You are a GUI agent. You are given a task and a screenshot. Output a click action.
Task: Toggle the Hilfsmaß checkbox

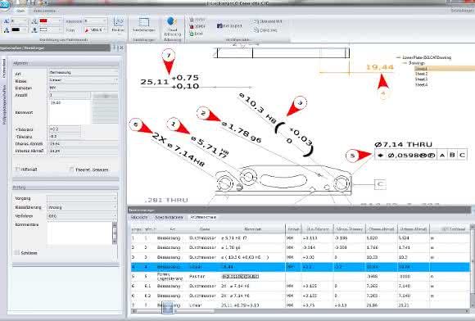[17, 170]
